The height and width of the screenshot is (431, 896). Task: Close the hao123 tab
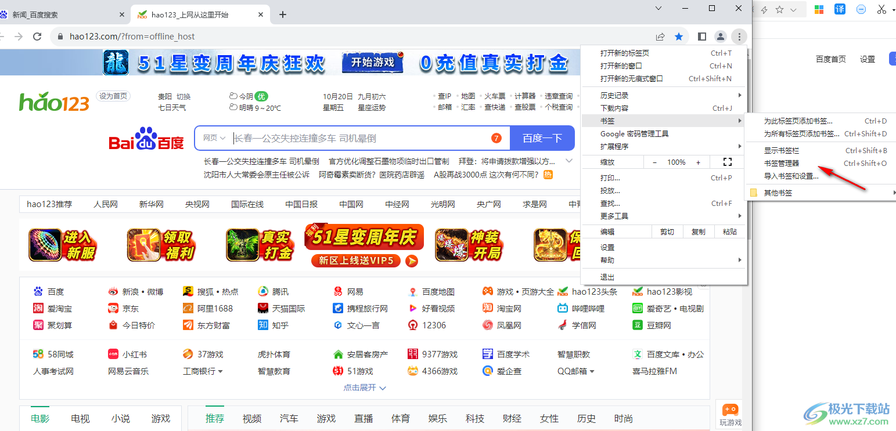(x=261, y=15)
